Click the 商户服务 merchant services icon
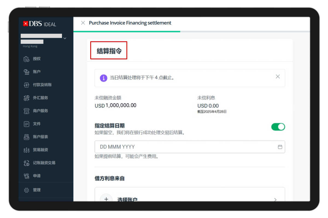 27,111
